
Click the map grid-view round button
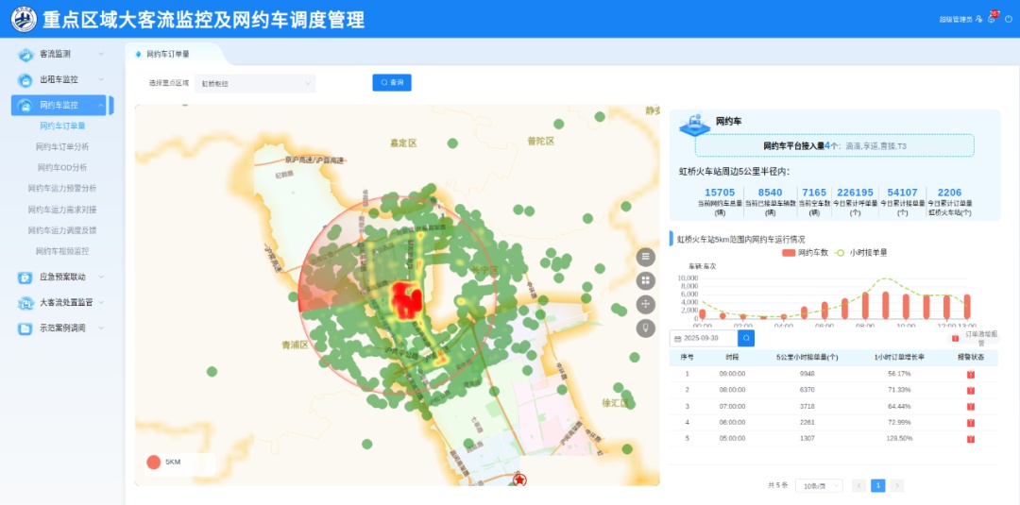coord(646,280)
